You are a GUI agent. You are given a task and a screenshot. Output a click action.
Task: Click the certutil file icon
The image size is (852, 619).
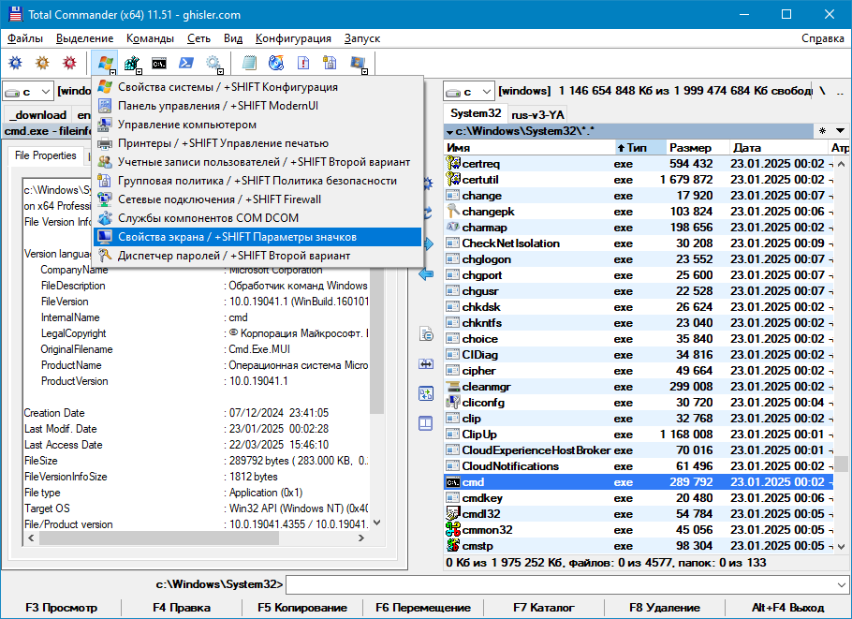pos(453,180)
